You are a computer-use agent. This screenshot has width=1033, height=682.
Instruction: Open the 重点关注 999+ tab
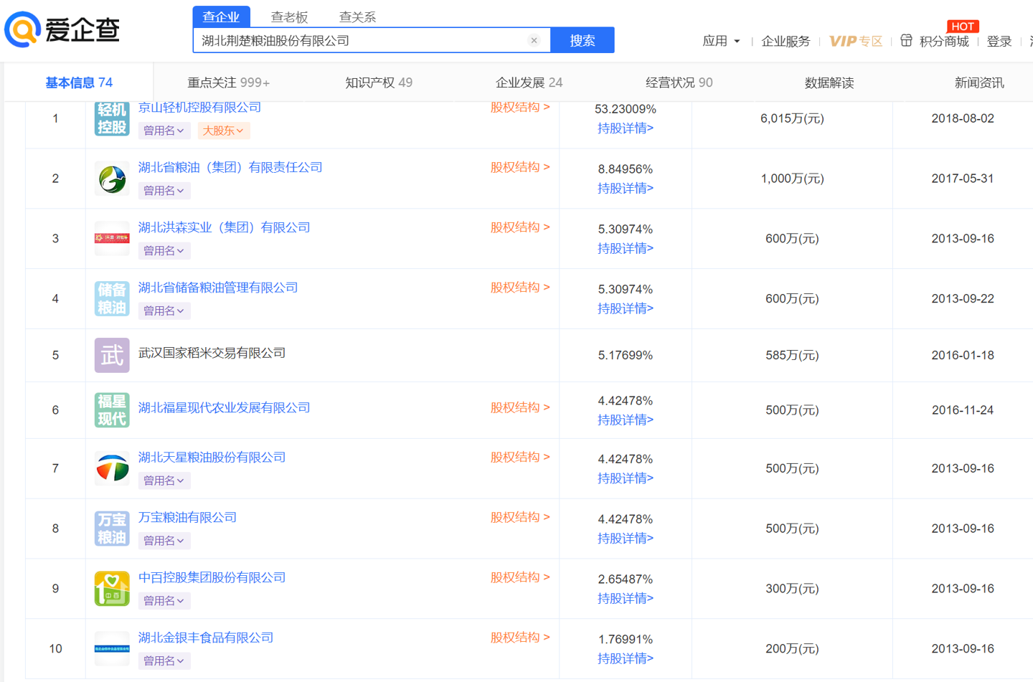pos(228,82)
